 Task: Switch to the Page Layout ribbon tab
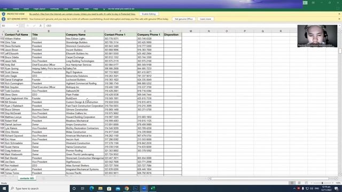40,9
